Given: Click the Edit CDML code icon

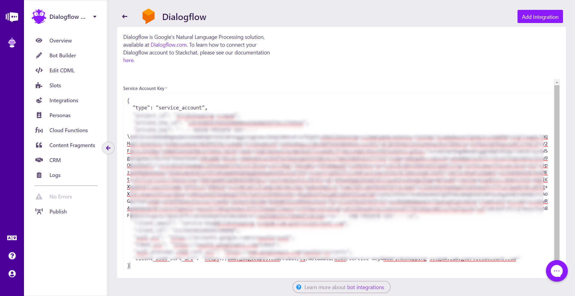Looking at the screenshot, I should (39, 70).
